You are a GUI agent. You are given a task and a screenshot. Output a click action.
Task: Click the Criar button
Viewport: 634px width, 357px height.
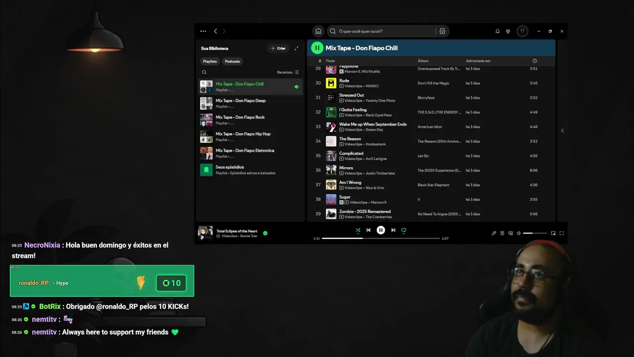tap(278, 48)
